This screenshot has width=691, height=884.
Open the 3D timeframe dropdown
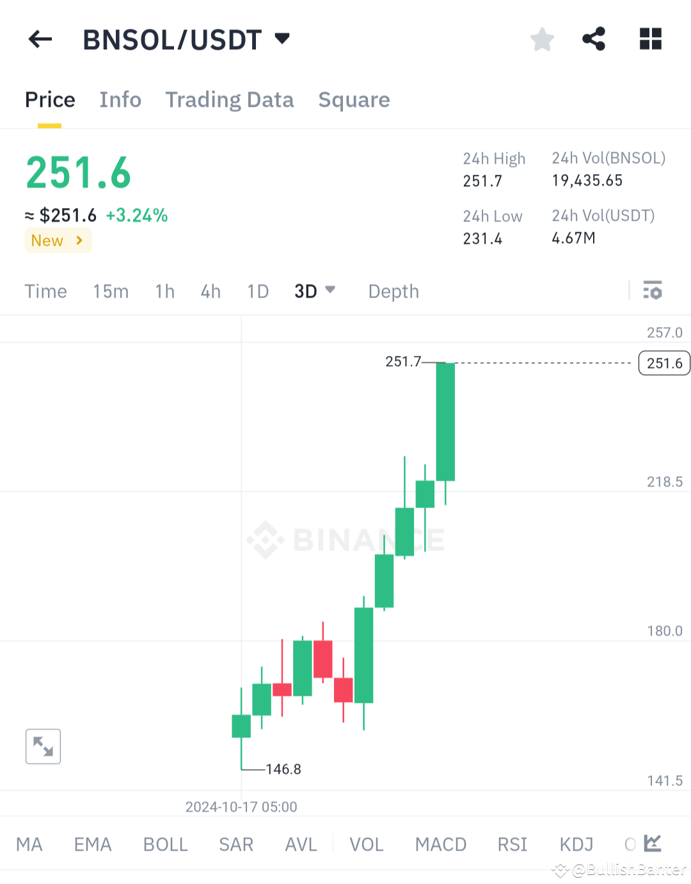pyautogui.click(x=314, y=291)
